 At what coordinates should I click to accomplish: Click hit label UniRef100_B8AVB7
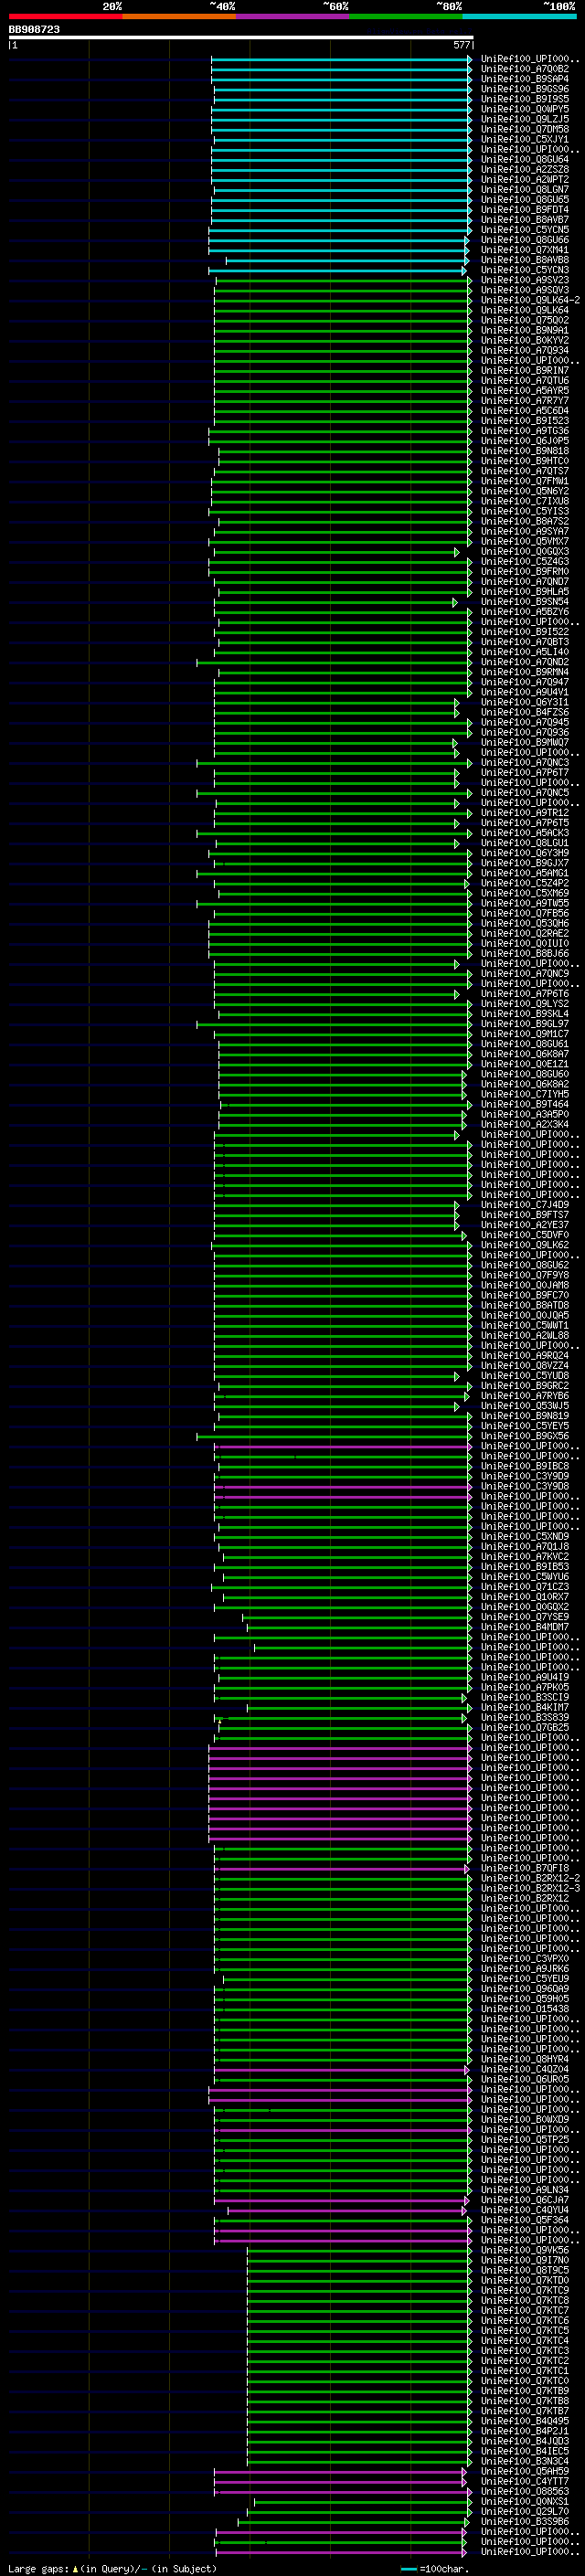click(525, 219)
